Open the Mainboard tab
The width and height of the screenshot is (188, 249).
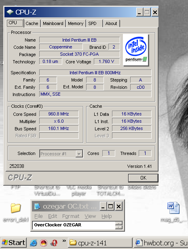(x=53, y=23)
